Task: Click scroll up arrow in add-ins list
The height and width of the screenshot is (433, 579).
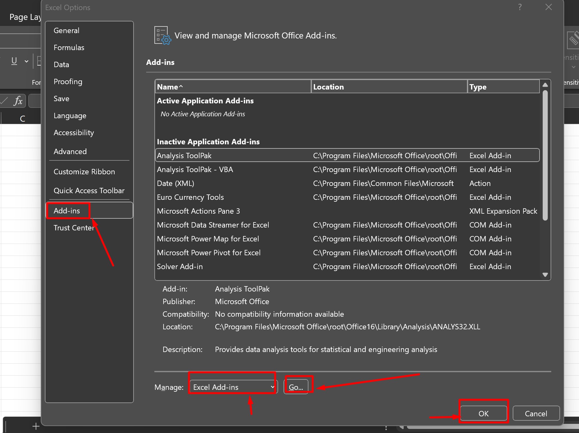Action: [545, 85]
